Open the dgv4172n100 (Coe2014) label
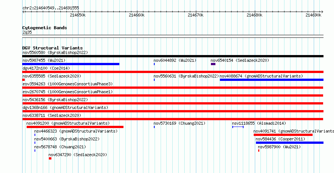This screenshot has width=334, height=173. (46, 68)
